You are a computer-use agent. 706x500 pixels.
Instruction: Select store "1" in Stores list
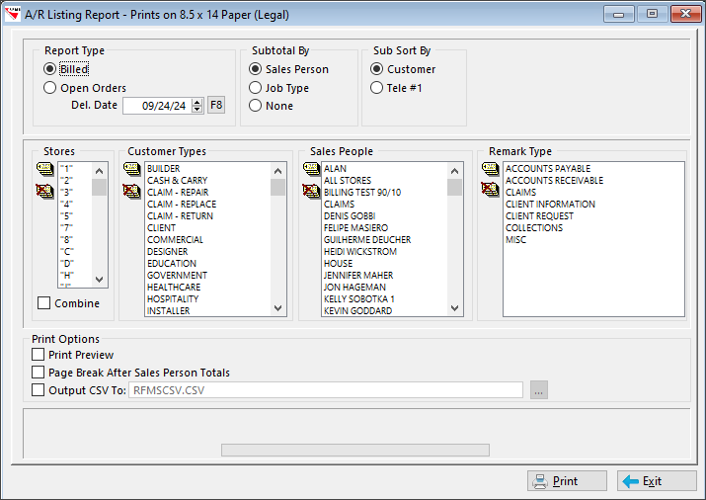[x=66, y=168]
